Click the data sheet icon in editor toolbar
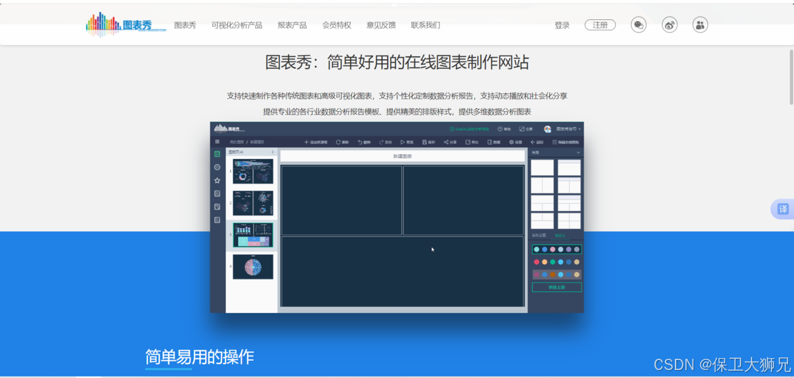 490,142
